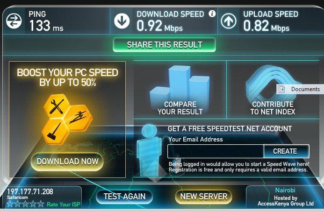This screenshot has height=212, width=324.
Task: Open the download speed info icon
Action: 212,14
